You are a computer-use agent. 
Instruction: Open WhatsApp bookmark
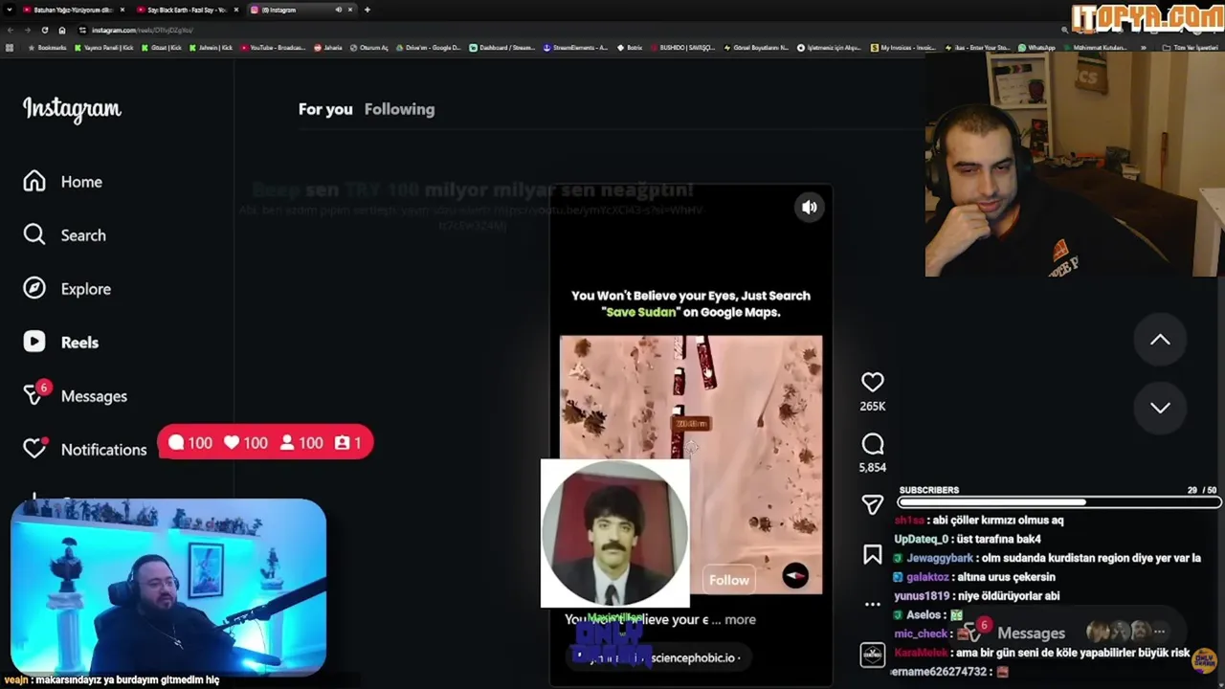(1037, 47)
